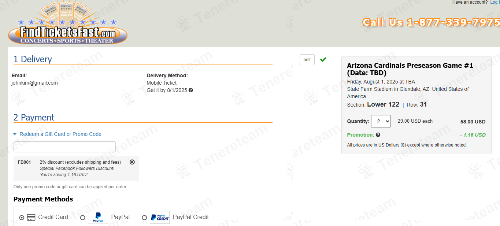Open help icon beside Get it by 8/1/2025

(191, 90)
